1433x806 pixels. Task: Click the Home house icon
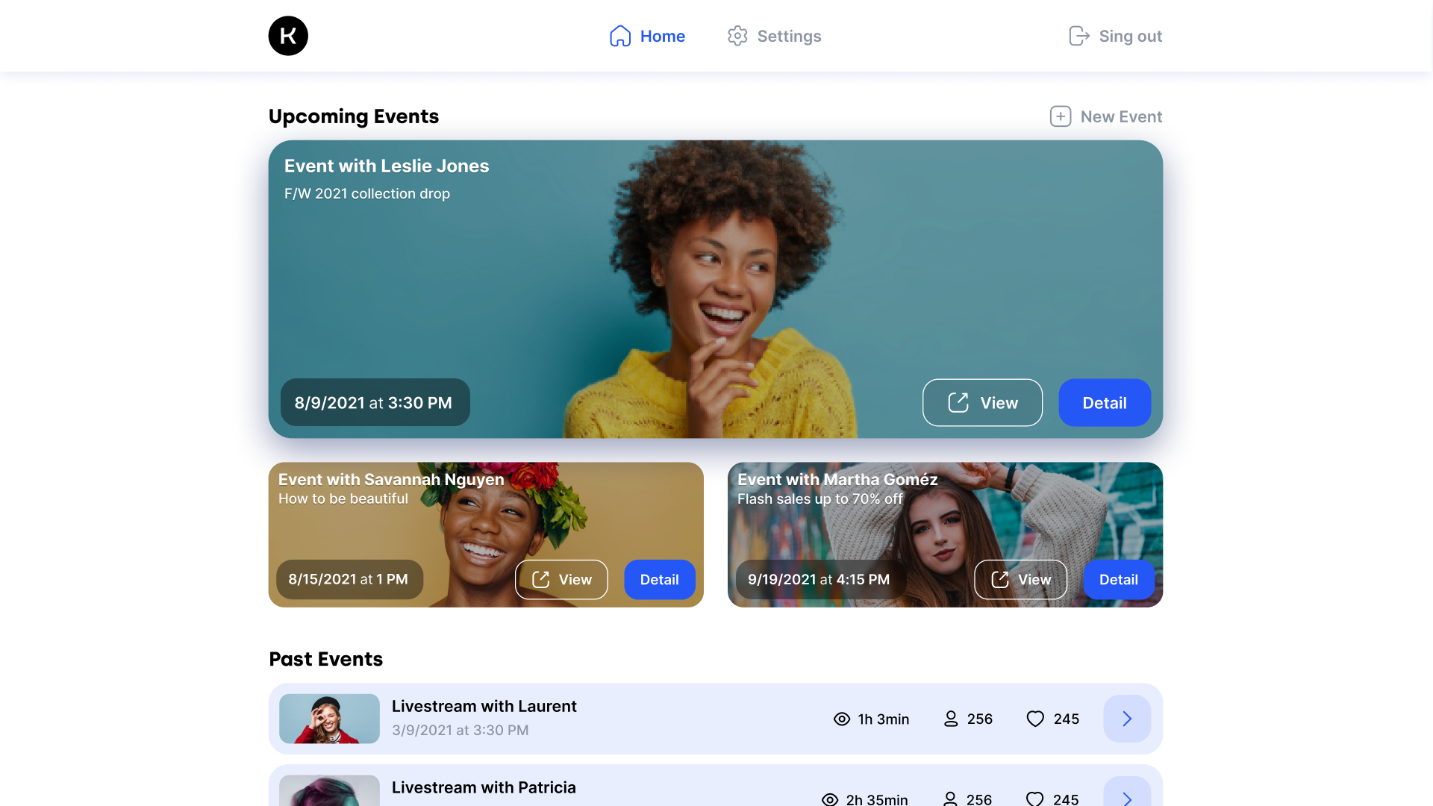[x=620, y=35]
